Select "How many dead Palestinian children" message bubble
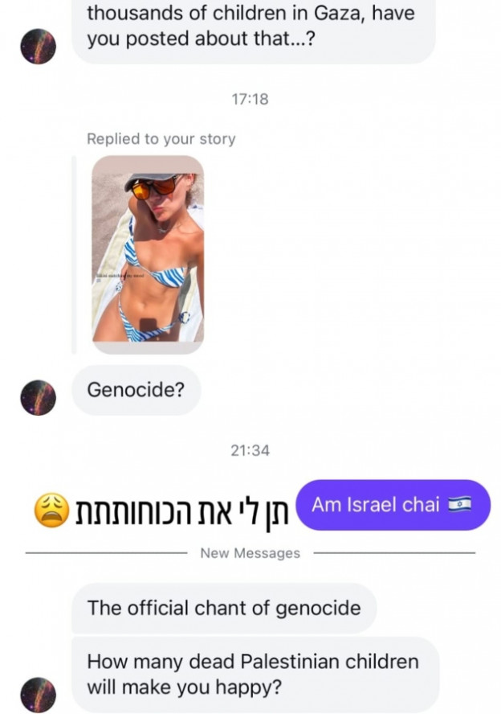 pos(255,675)
